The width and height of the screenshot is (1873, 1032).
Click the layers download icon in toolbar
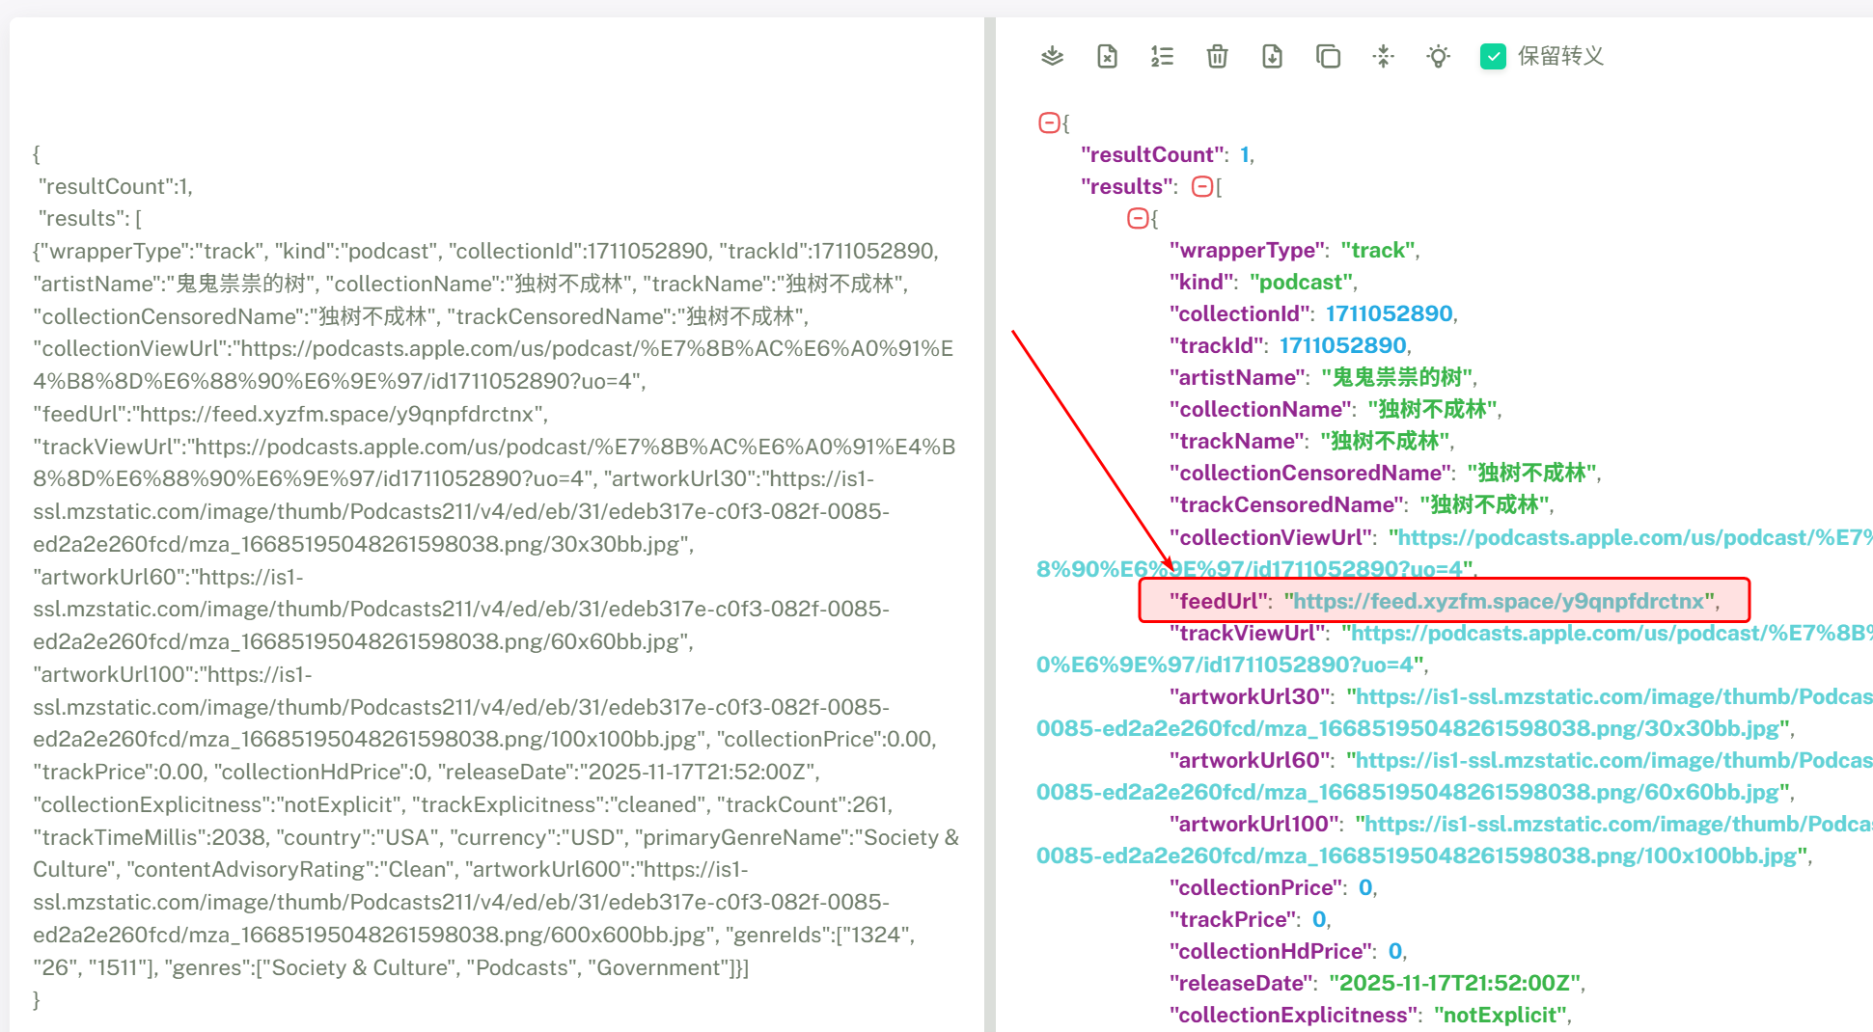coord(1052,56)
